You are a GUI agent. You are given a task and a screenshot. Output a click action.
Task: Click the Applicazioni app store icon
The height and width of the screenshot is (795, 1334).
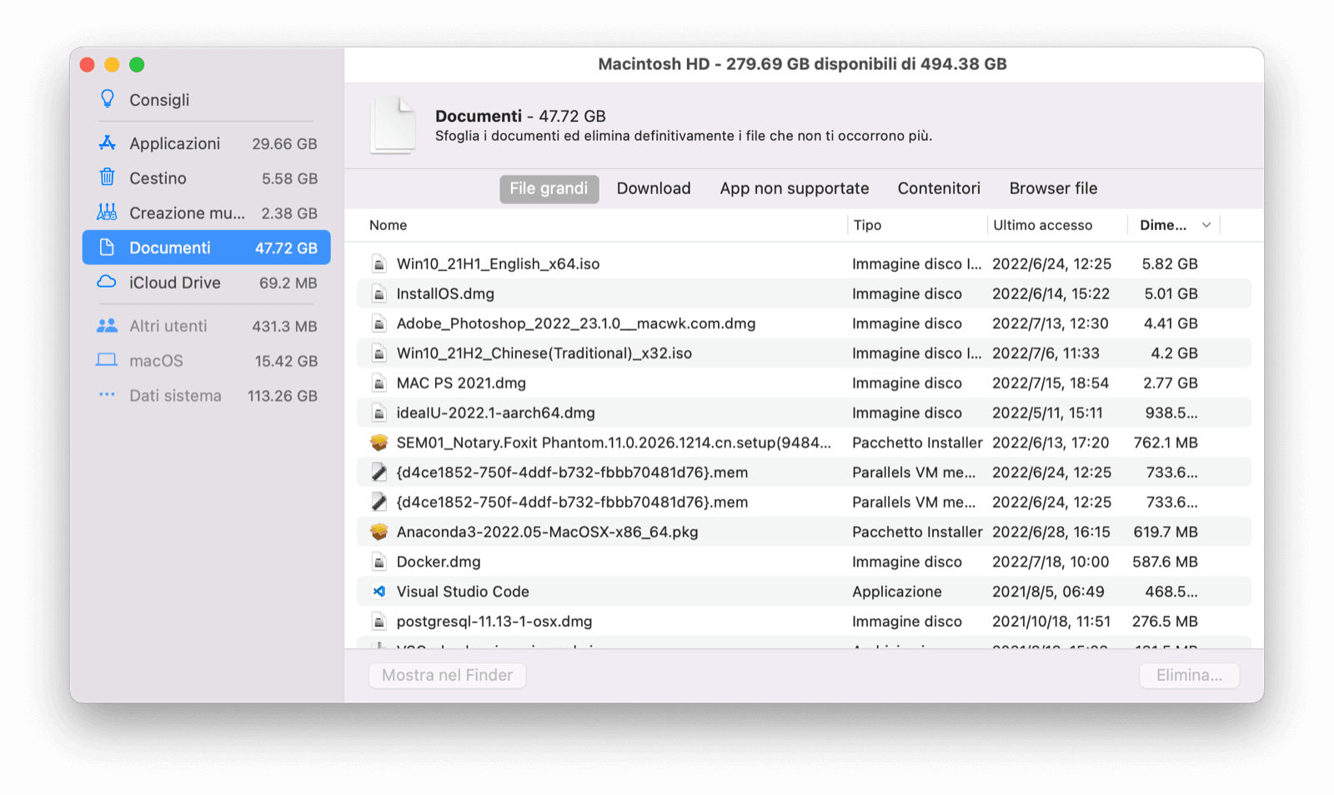coord(107,142)
